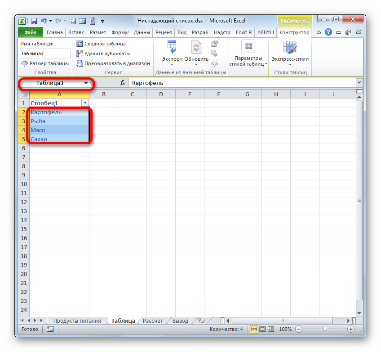Open the Файл tab
The width and height of the screenshot is (381, 352).
31,32
